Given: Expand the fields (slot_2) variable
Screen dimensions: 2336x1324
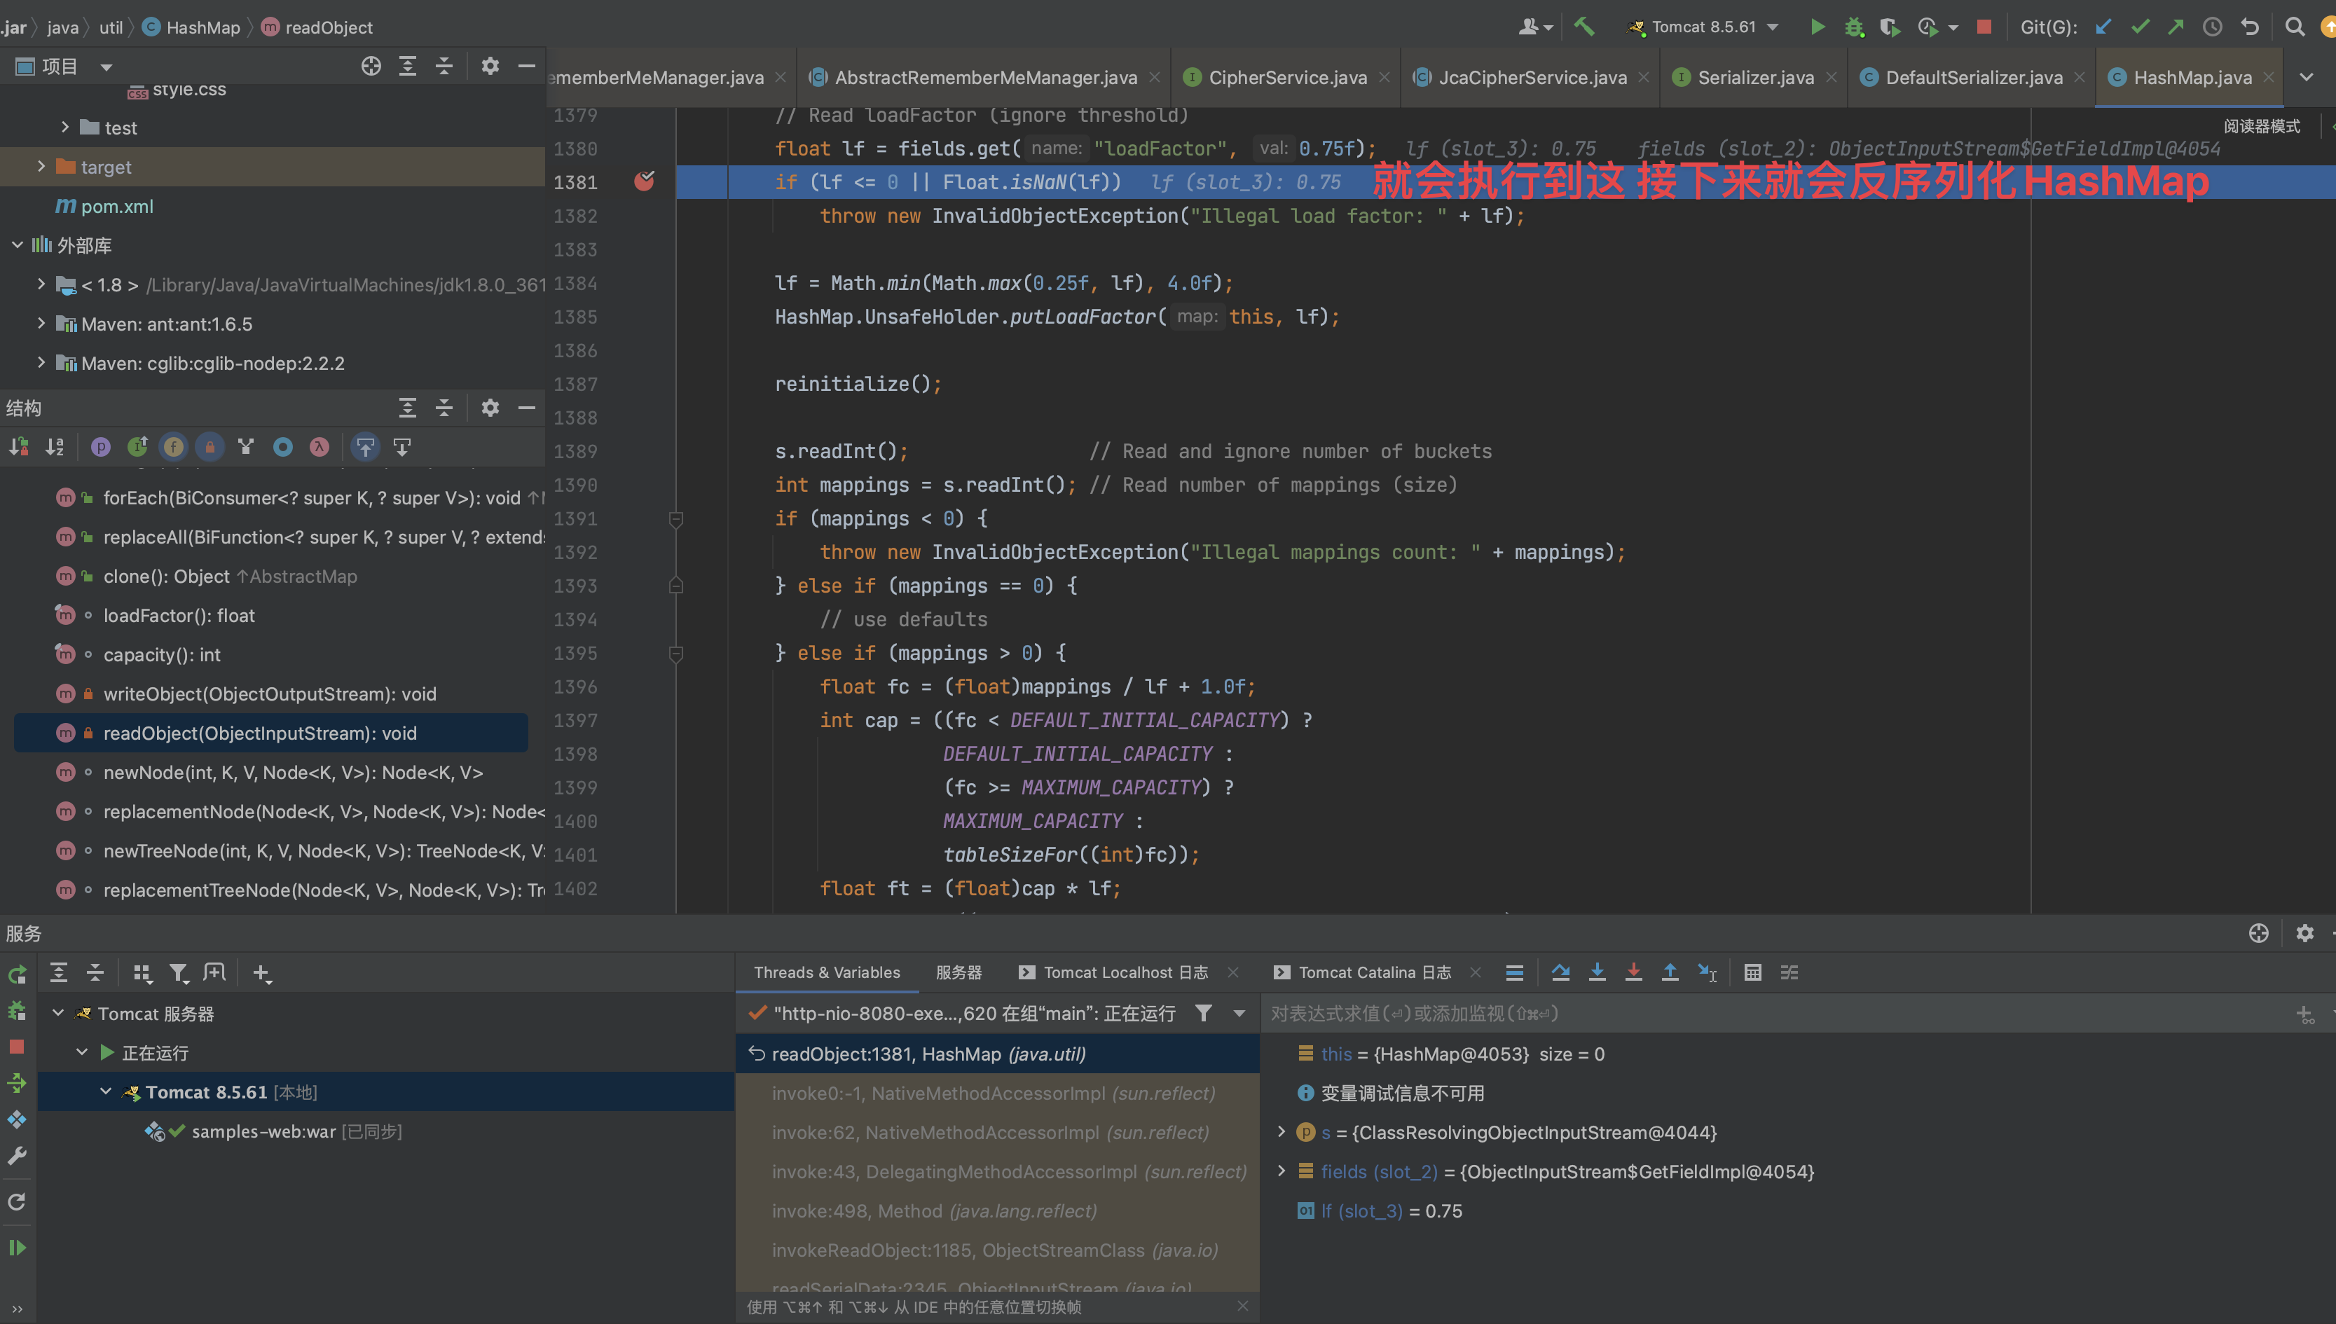Looking at the screenshot, I should point(1282,1171).
